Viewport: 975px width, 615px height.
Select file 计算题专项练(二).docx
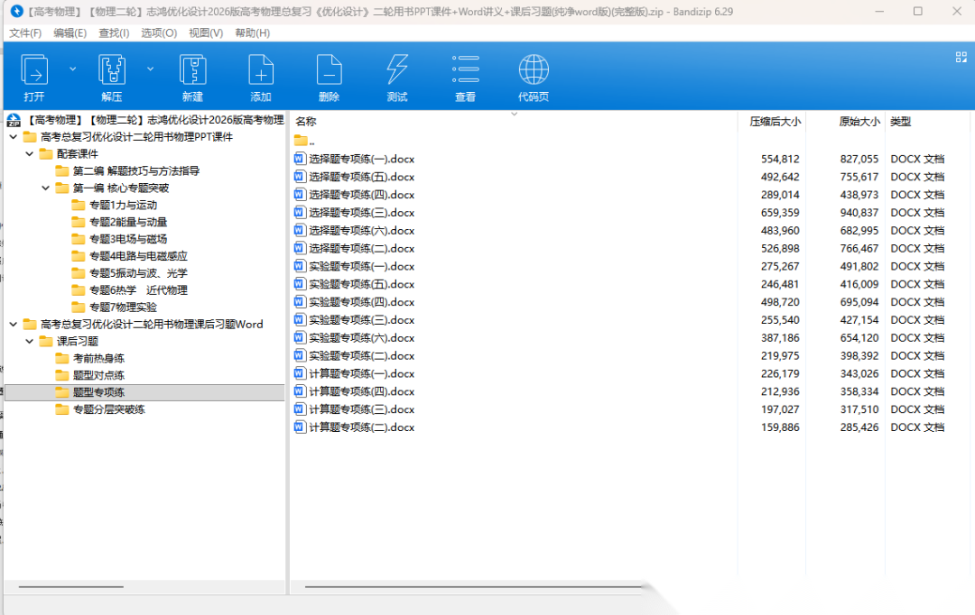[x=361, y=427]
